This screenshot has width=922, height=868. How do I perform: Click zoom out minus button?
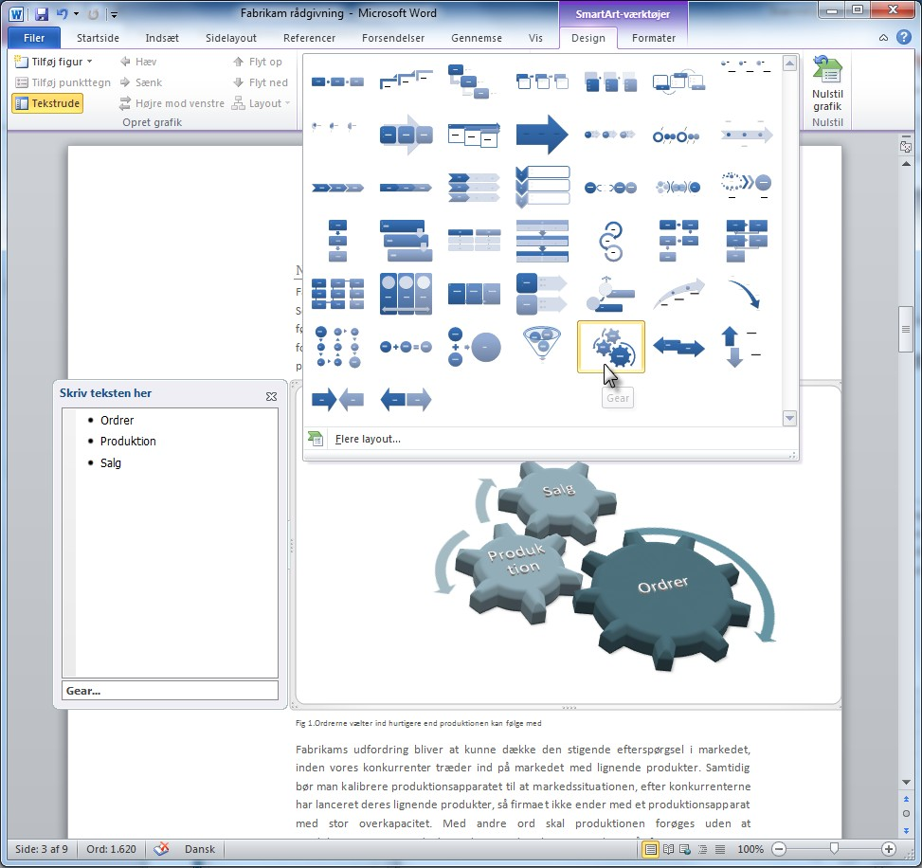coord(779,849)
